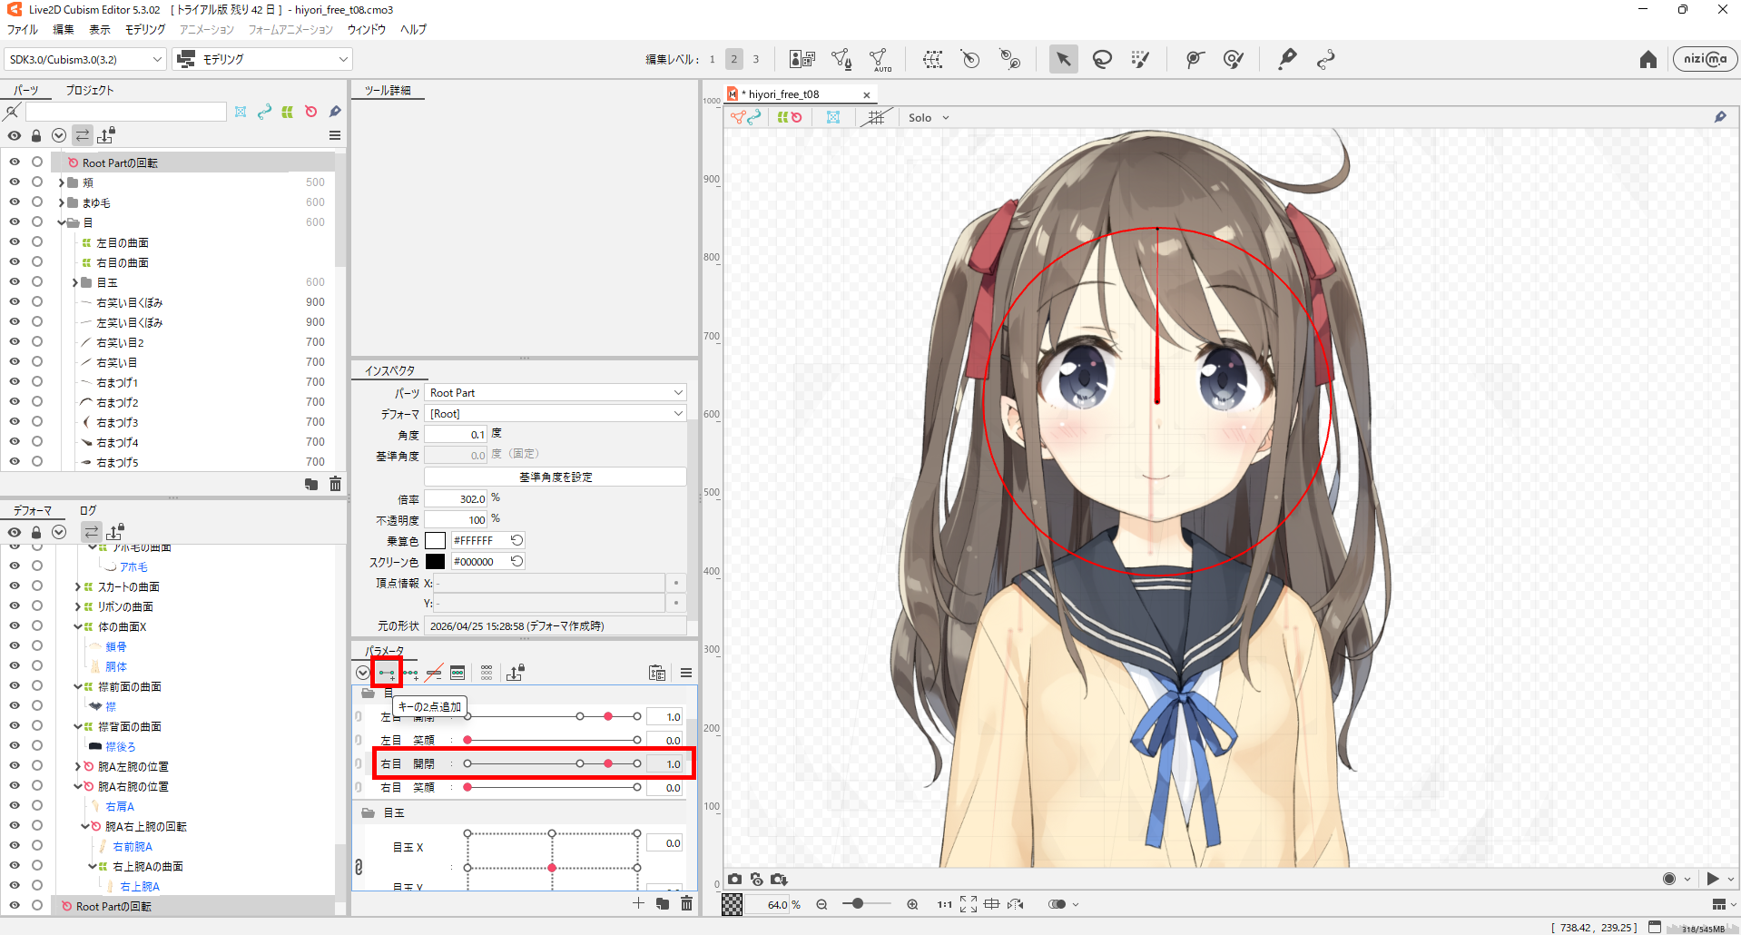This screenshot has width=1741, height=935.
Task: Open the nizima link button
Action: [1705, 59]
